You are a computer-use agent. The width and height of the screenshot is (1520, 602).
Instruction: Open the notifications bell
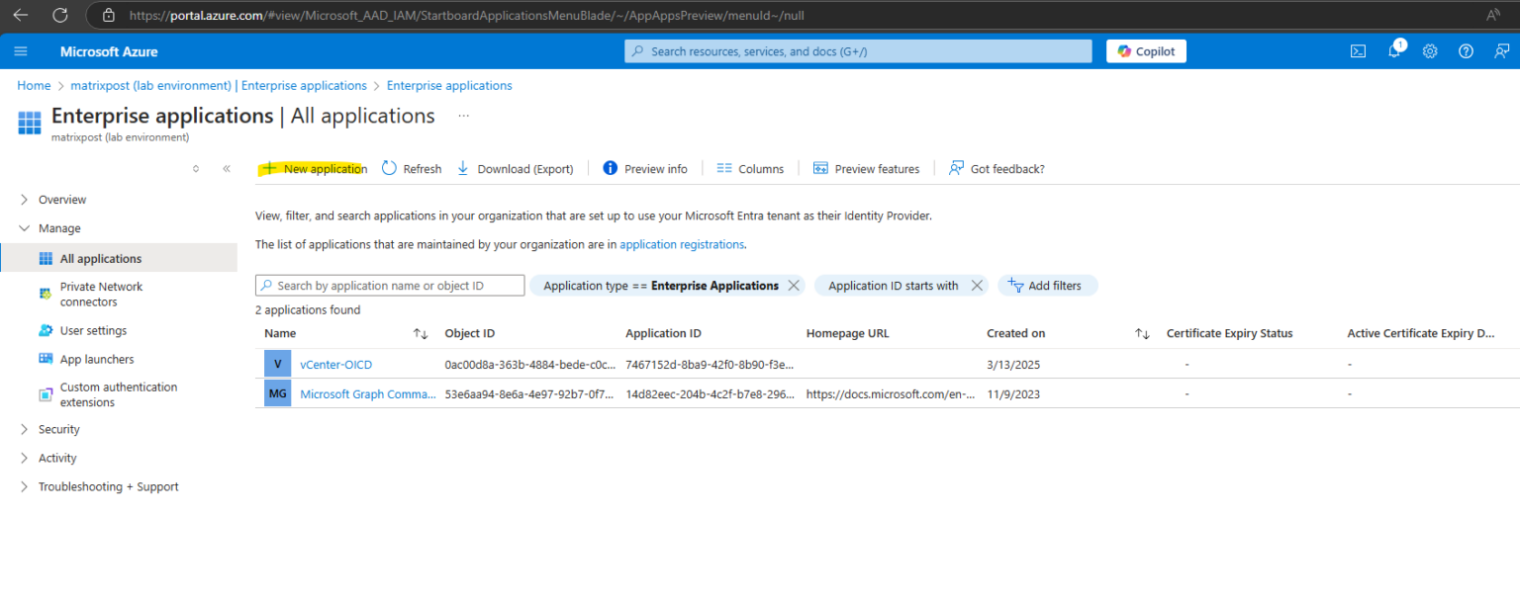click(1393, 50)
